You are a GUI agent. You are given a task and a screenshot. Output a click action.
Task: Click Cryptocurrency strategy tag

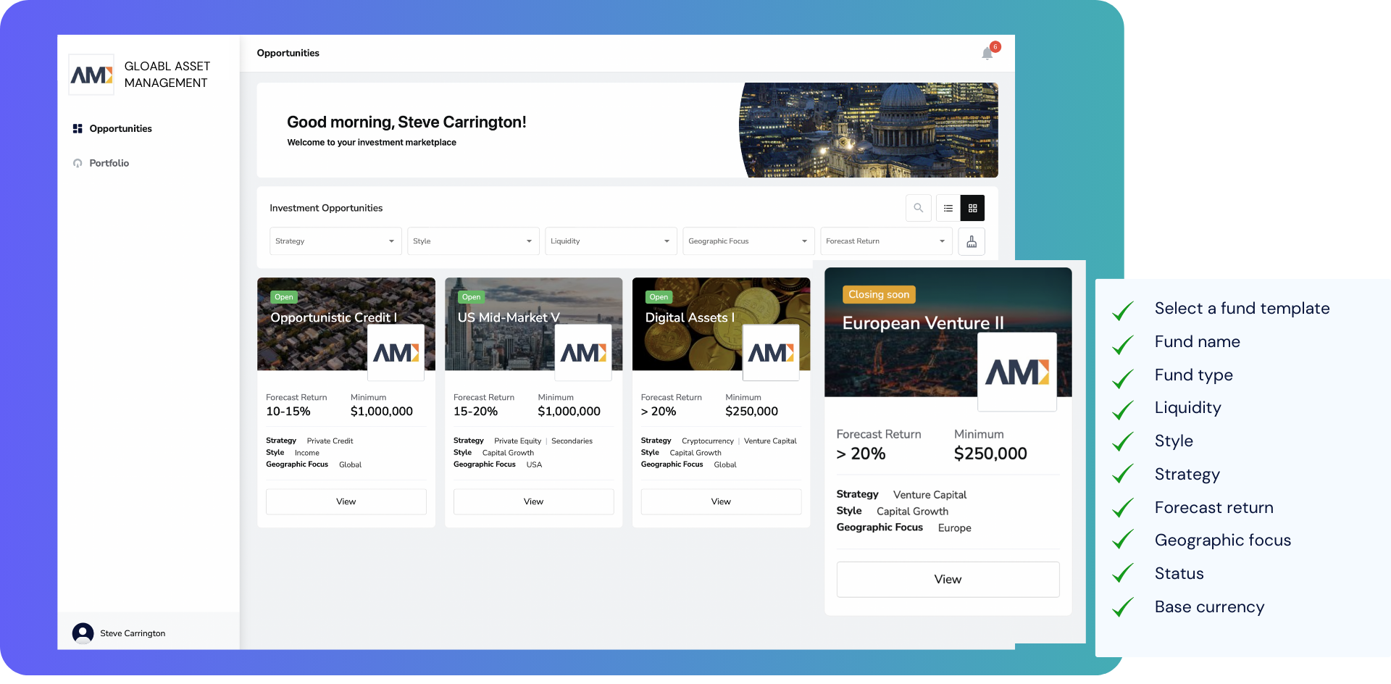point(707,441)
